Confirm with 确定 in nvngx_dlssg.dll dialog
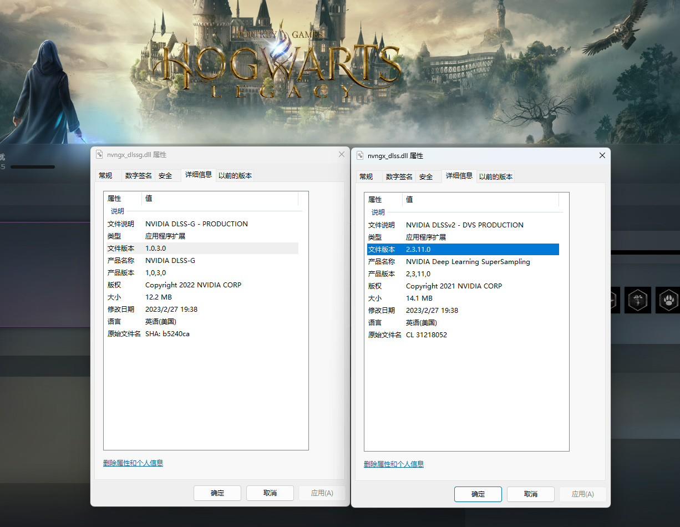Viewport: 680px width, 527px height. 217,493
